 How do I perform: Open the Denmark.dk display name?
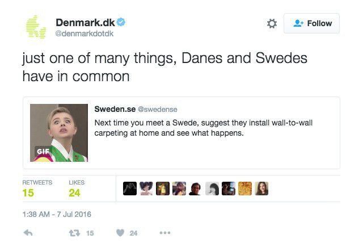tap(86, 23)
